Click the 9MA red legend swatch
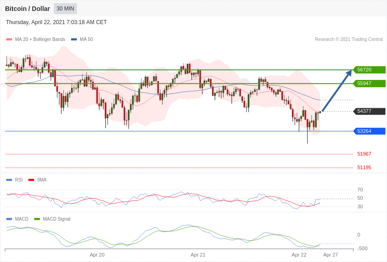387x262 pixels. tap(31, 180)
